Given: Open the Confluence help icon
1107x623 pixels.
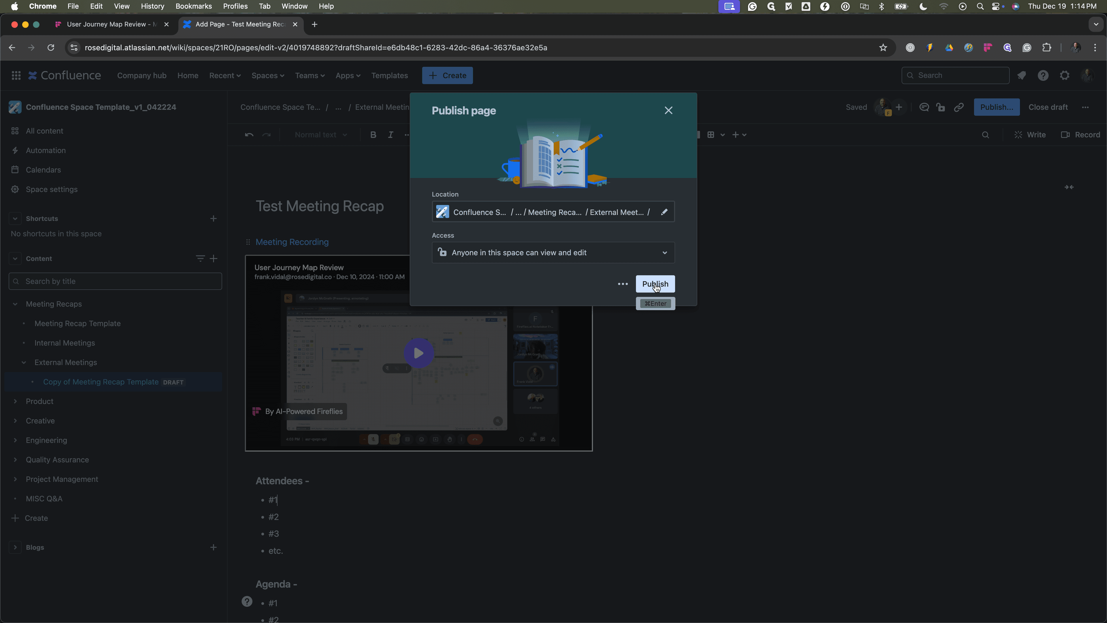Looking at the screenshot, I should pyautogui.click(x=1043, y=75).
